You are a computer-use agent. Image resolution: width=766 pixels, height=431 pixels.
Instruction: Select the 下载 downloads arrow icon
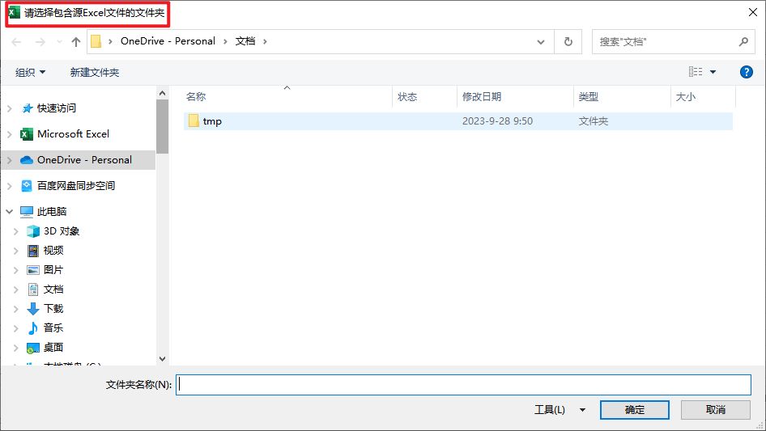coord(33,309)
